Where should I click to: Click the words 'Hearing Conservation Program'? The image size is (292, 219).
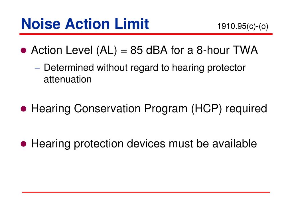coord(109,109)
